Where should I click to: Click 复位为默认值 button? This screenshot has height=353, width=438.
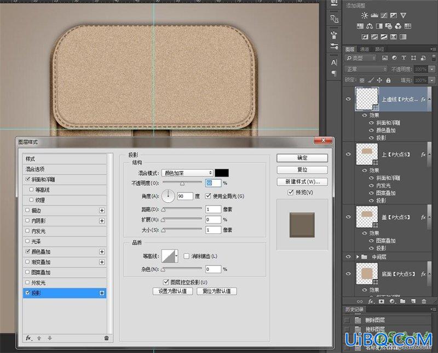pyautogui.click(x=217, y=291)
